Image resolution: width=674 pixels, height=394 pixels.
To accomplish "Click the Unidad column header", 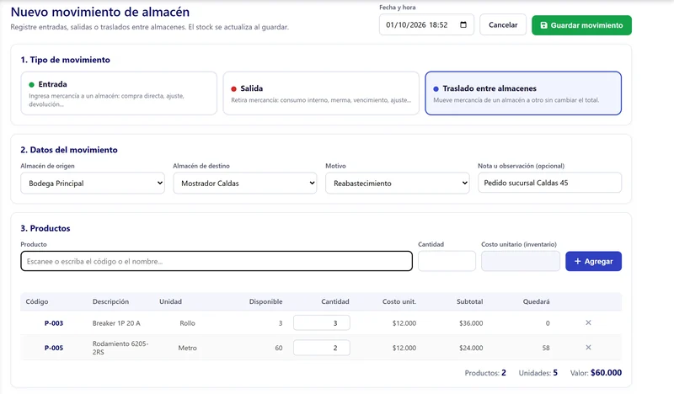I will click(171, 301).
